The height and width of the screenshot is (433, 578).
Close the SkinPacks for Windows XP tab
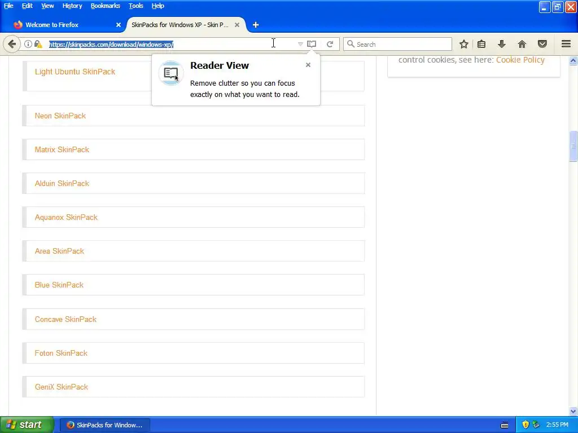click(x=237, y=25)
